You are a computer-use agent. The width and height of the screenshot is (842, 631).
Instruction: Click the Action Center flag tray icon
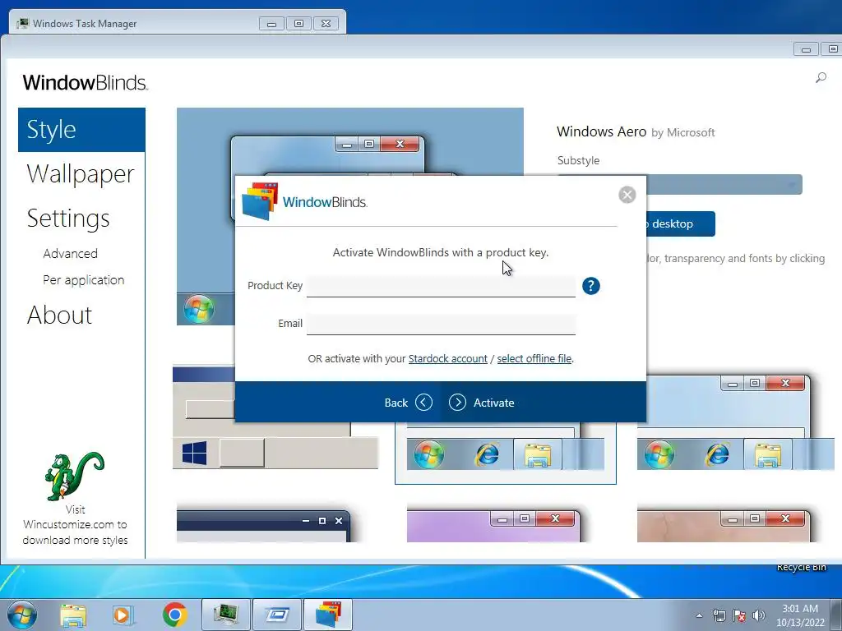tap(739, 615)
